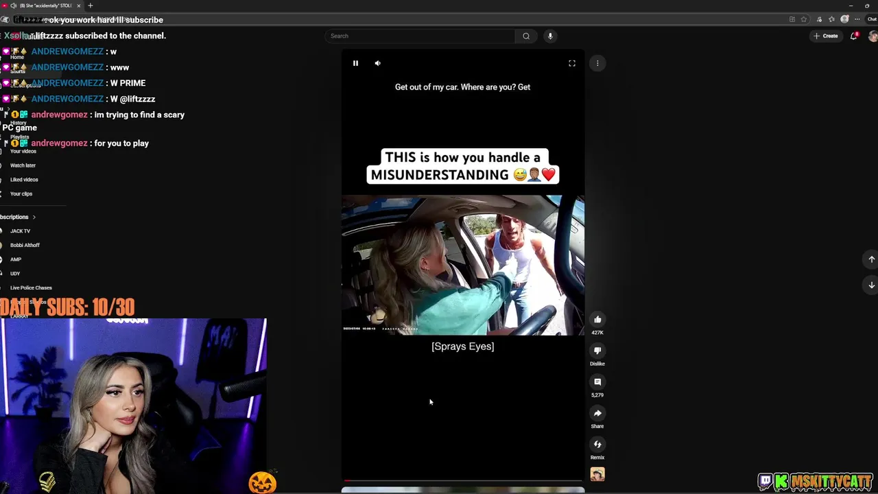Close the YouTube browser tab
The width and height of the screenshot is (878, 494).
(x=78, y=5)
